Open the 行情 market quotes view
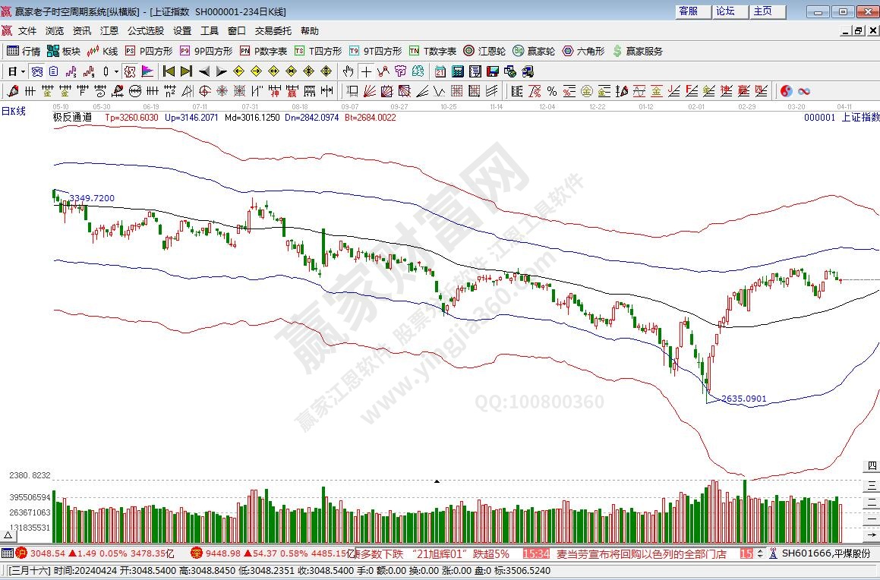This screenshot has height=580, width=880. point(24,51)
